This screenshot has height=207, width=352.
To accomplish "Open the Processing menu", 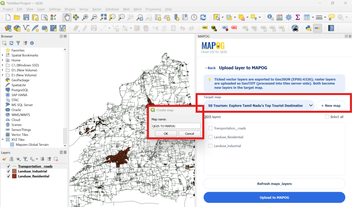I will click(x=153, y=9).
